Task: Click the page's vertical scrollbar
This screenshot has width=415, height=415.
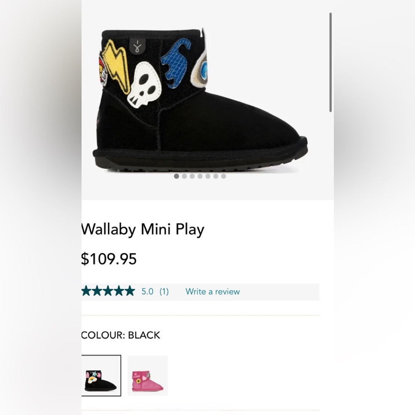Action: [x=331, y=62]
